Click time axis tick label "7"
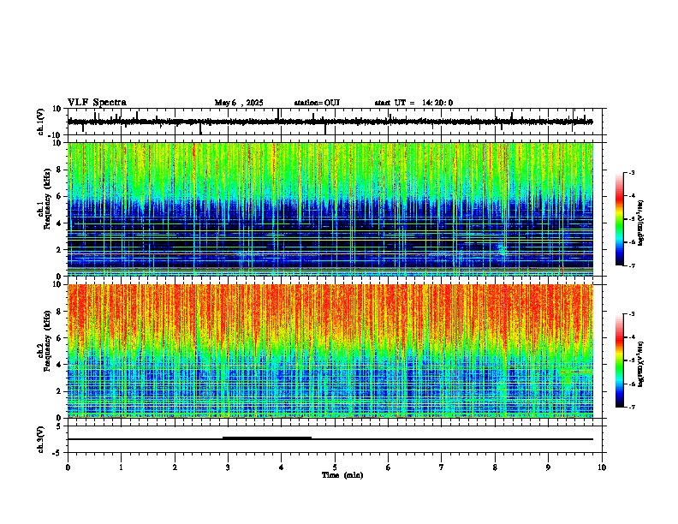 click(442, 467)
